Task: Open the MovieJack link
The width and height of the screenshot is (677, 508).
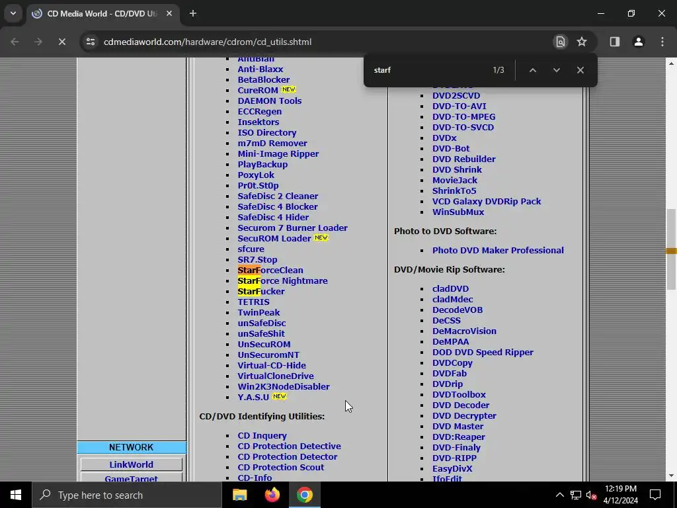Action: (455, 181)
